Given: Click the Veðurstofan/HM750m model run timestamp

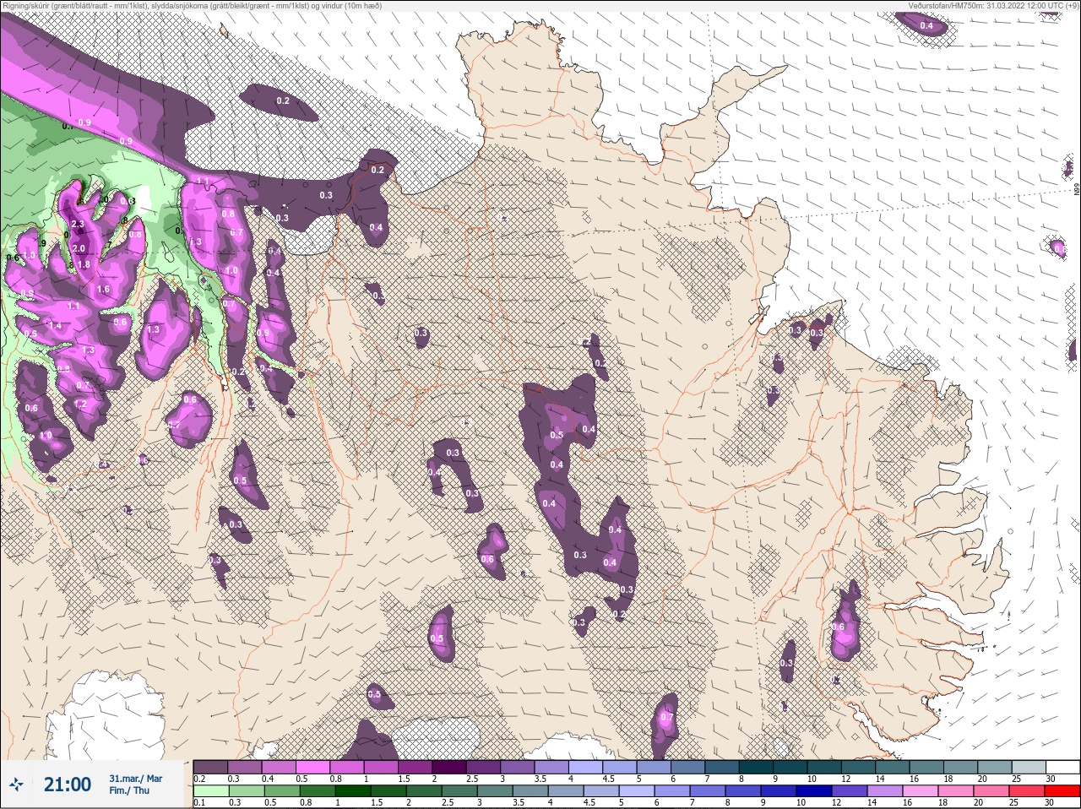Looking at the screenshot, I should point(993,5).
